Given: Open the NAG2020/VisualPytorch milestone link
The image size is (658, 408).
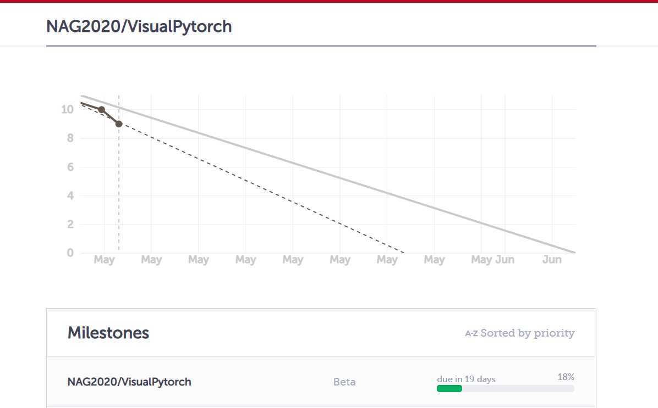Looking at the screenshot, I should click(x=129, y=382).
